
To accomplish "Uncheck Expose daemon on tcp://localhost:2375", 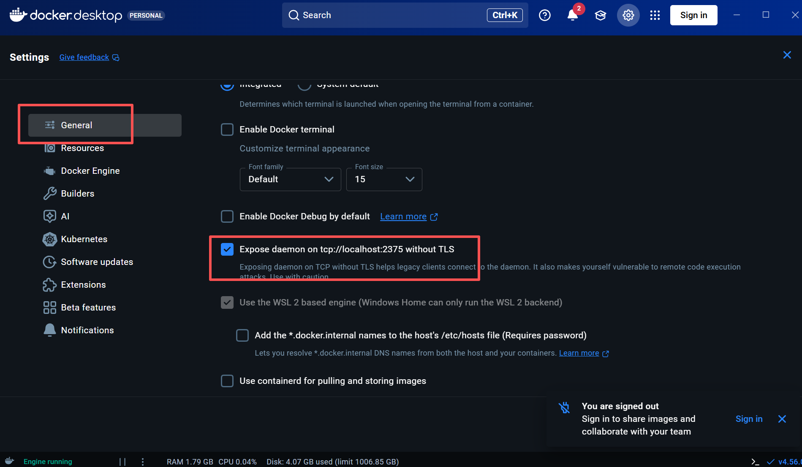I will (227, 249).
